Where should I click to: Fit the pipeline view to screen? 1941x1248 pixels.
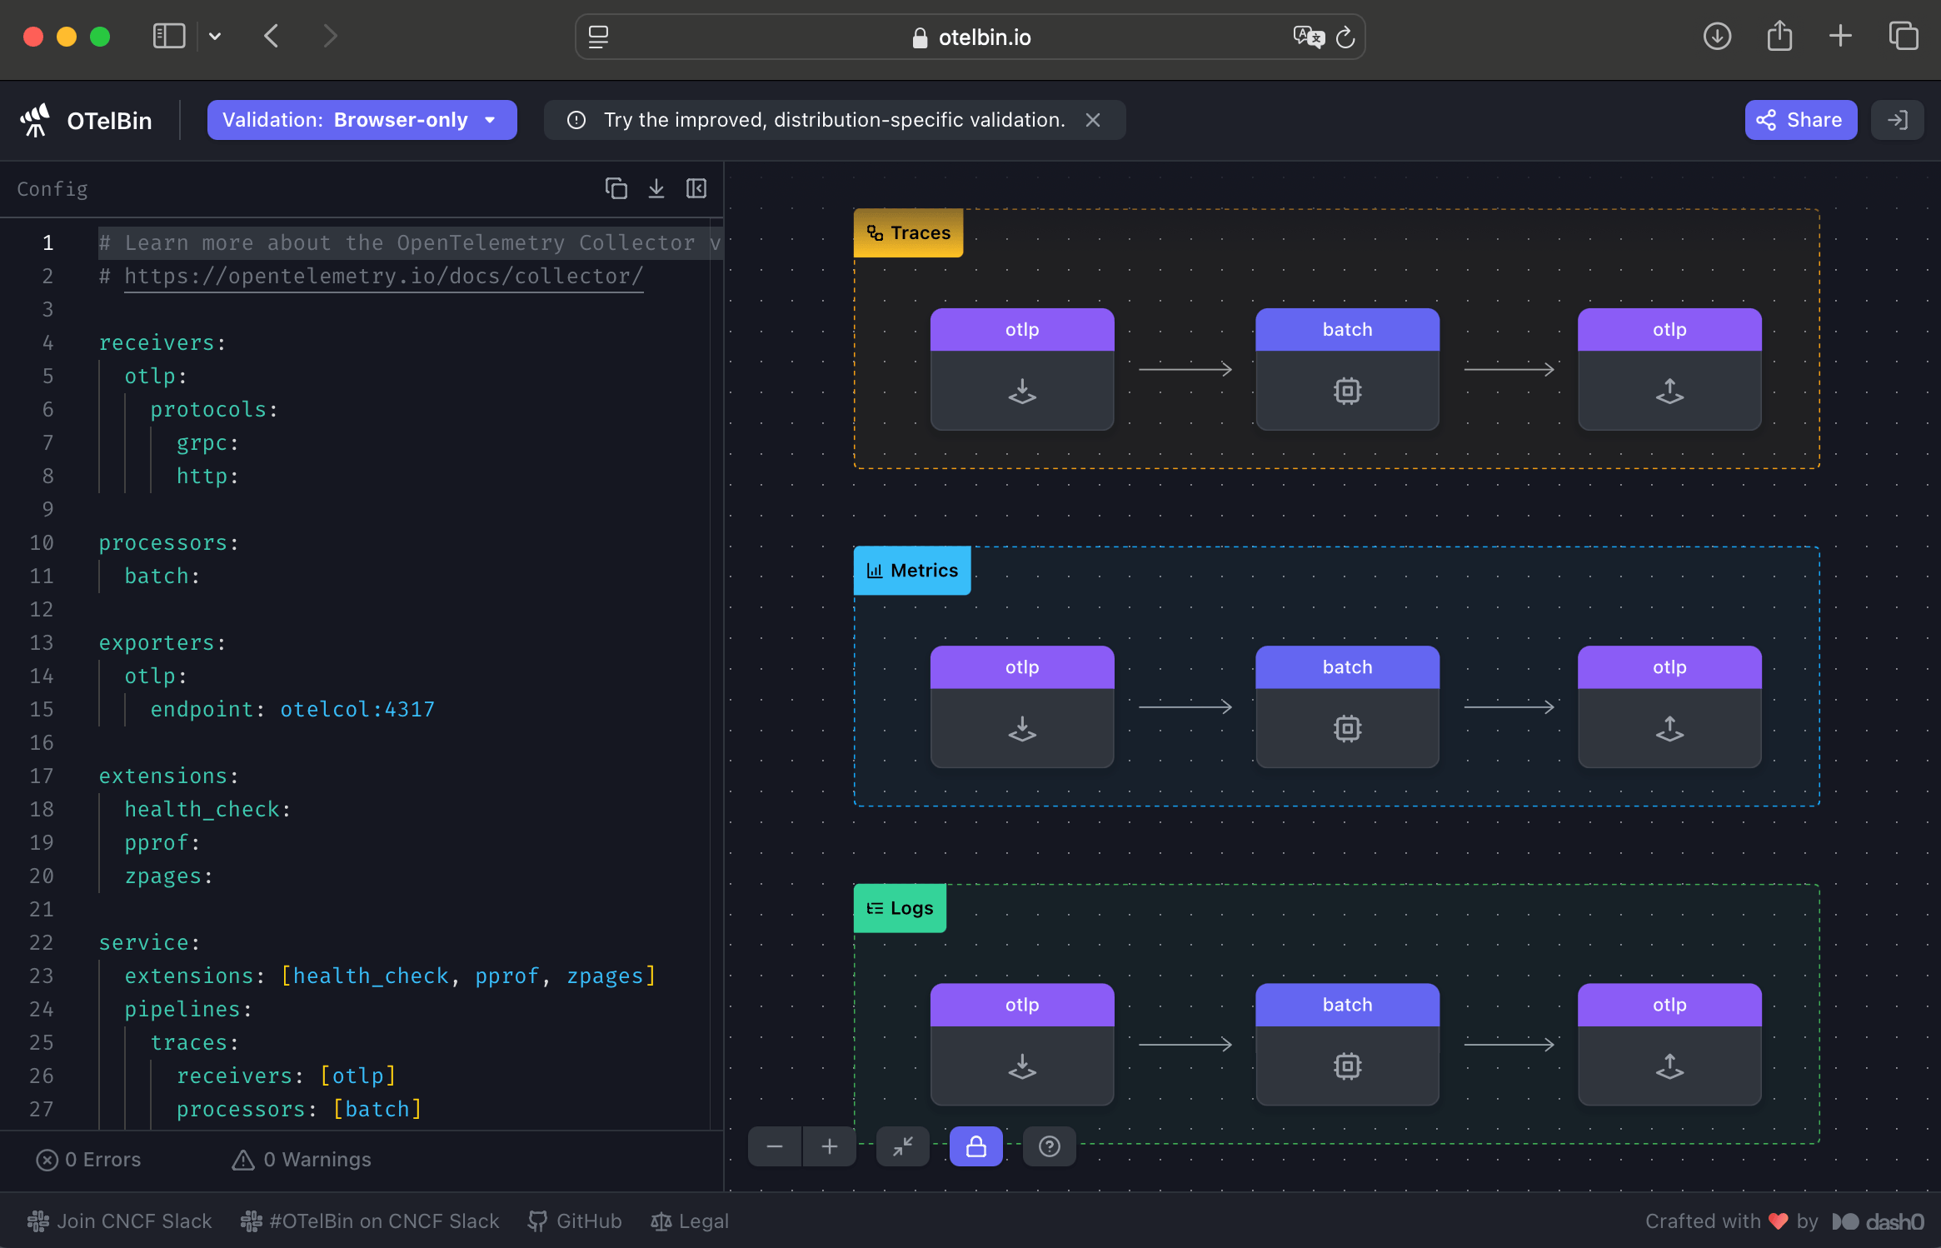point(903,1147)
